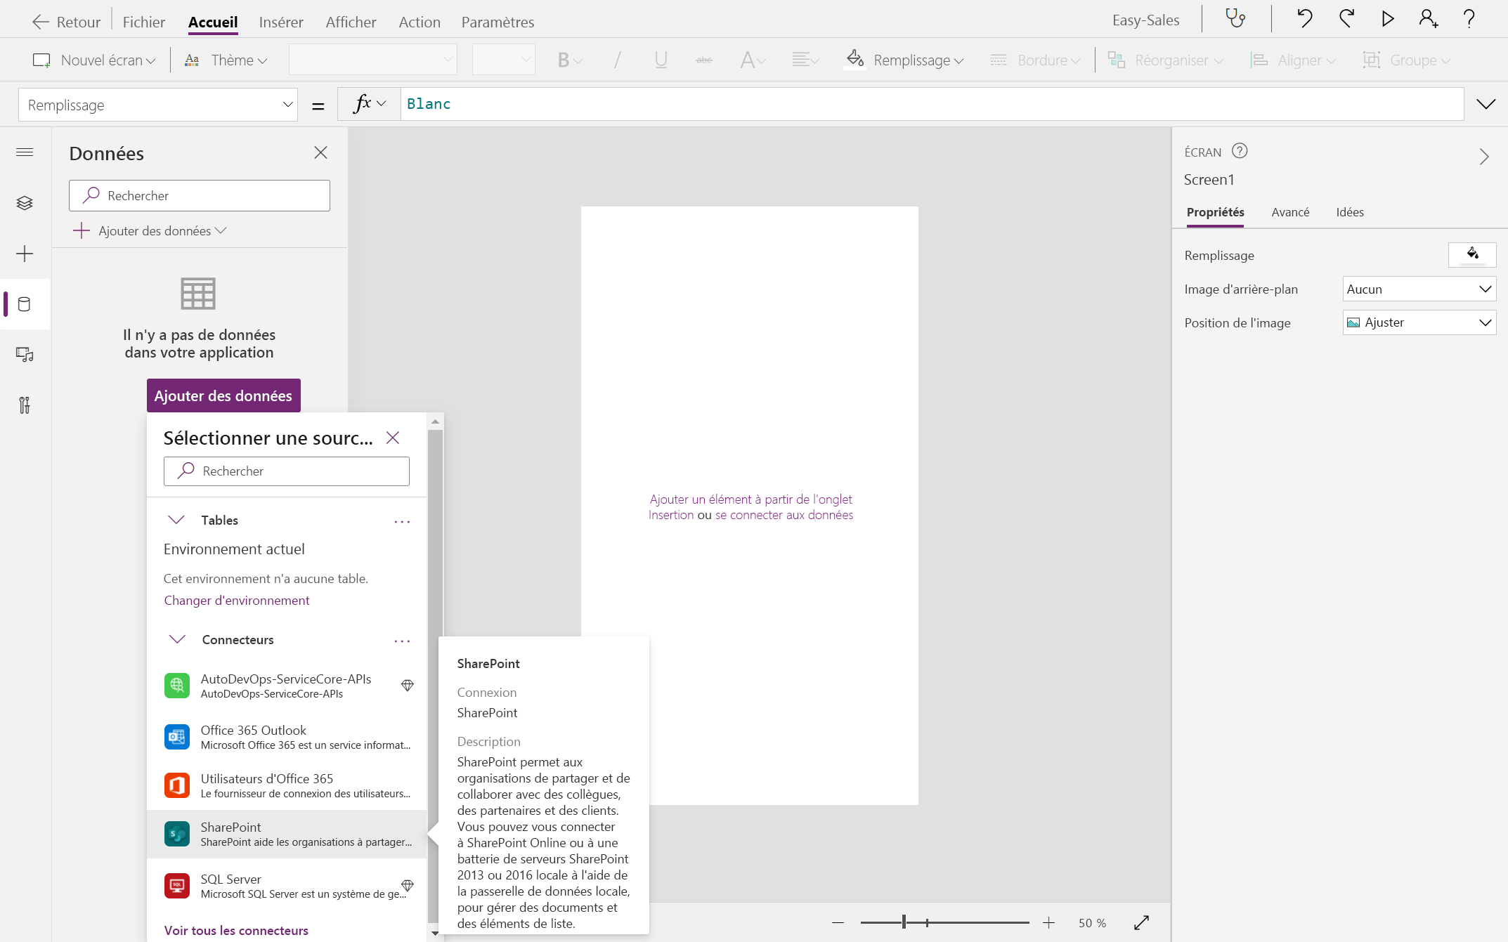Open the Position de l'image Ajuster dropdown
The width and height of the screenshot is (1508, 942).
(1419, 322)
